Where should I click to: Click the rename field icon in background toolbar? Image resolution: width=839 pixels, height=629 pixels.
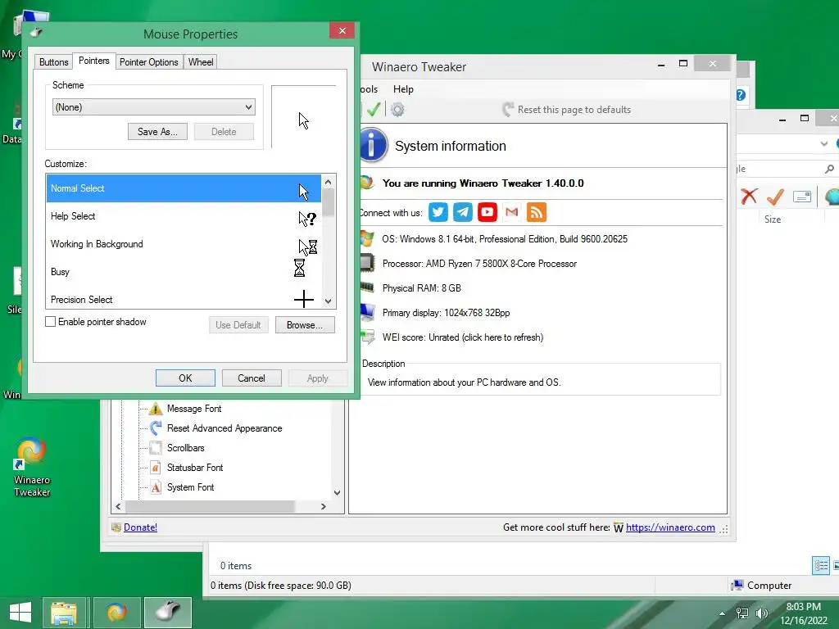coord(801,197)
